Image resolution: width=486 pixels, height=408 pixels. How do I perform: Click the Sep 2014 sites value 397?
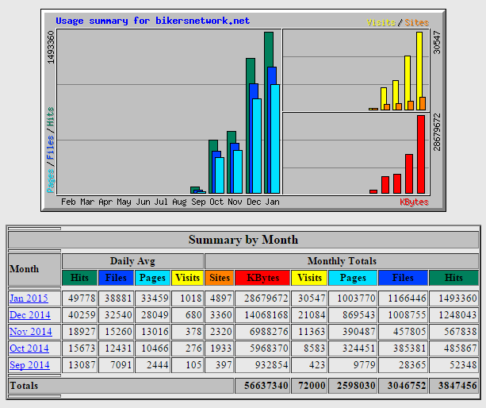[x=224, y=365]
